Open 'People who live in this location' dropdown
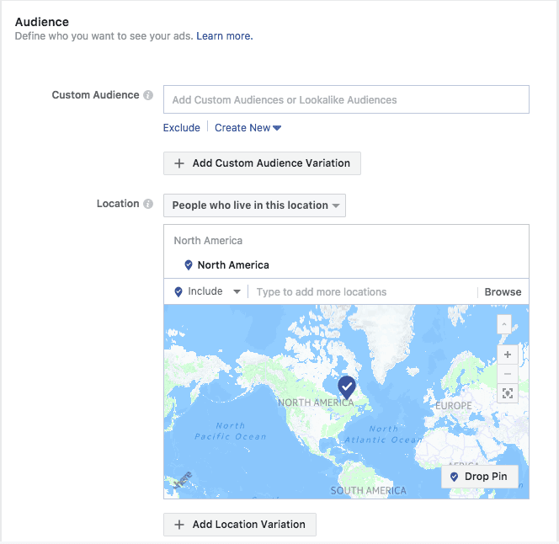This screenshot has height=544, width=559. pyautogui.click(x=254, y=205)
